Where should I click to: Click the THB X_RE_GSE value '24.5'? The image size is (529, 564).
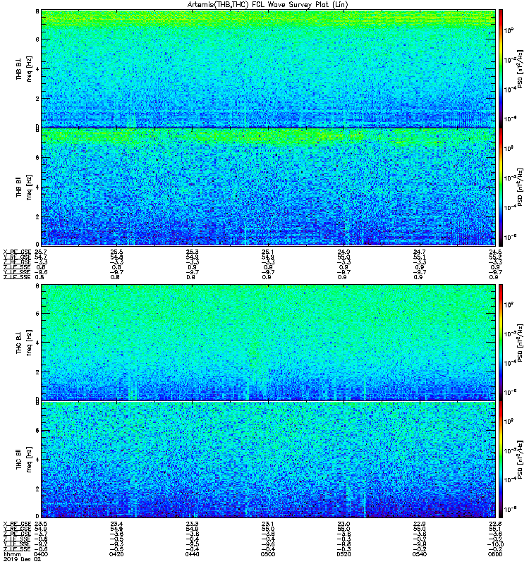495,252
